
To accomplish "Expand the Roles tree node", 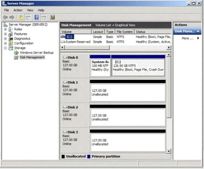I will click(5, 29).
